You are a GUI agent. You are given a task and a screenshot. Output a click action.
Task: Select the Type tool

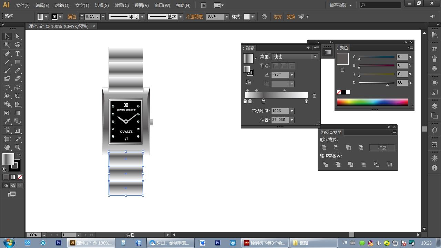[18, 54]
